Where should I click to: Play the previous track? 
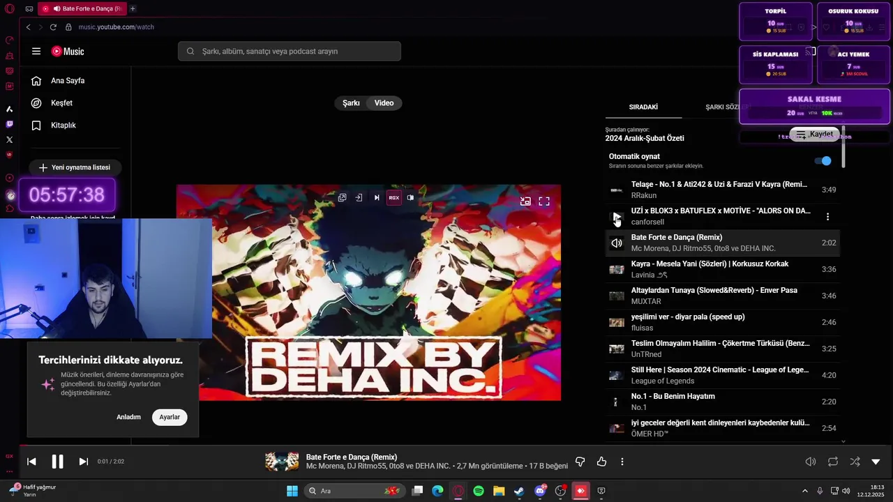(x=31, y=462)
